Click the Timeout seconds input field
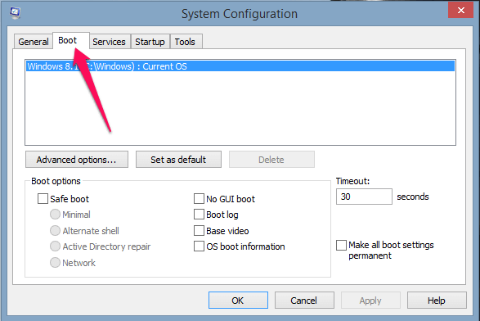 coord(364,197)
